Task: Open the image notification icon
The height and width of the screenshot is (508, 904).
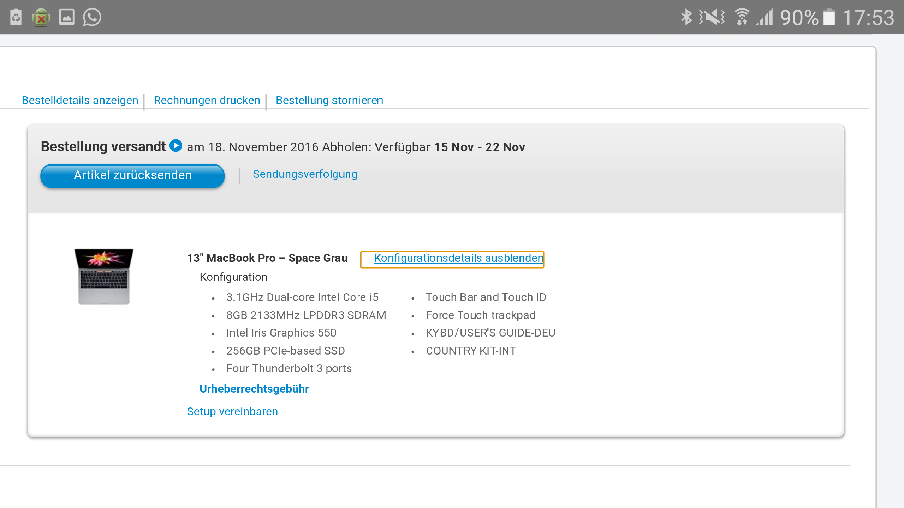Action: [67, 17]
